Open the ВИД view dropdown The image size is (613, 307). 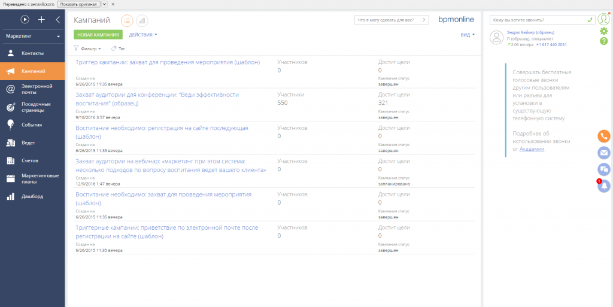(x=468, y=35)
